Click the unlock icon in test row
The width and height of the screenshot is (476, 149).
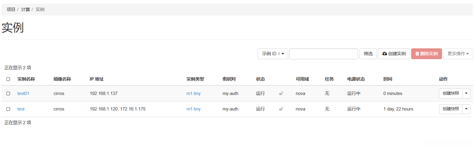point(281,109)
